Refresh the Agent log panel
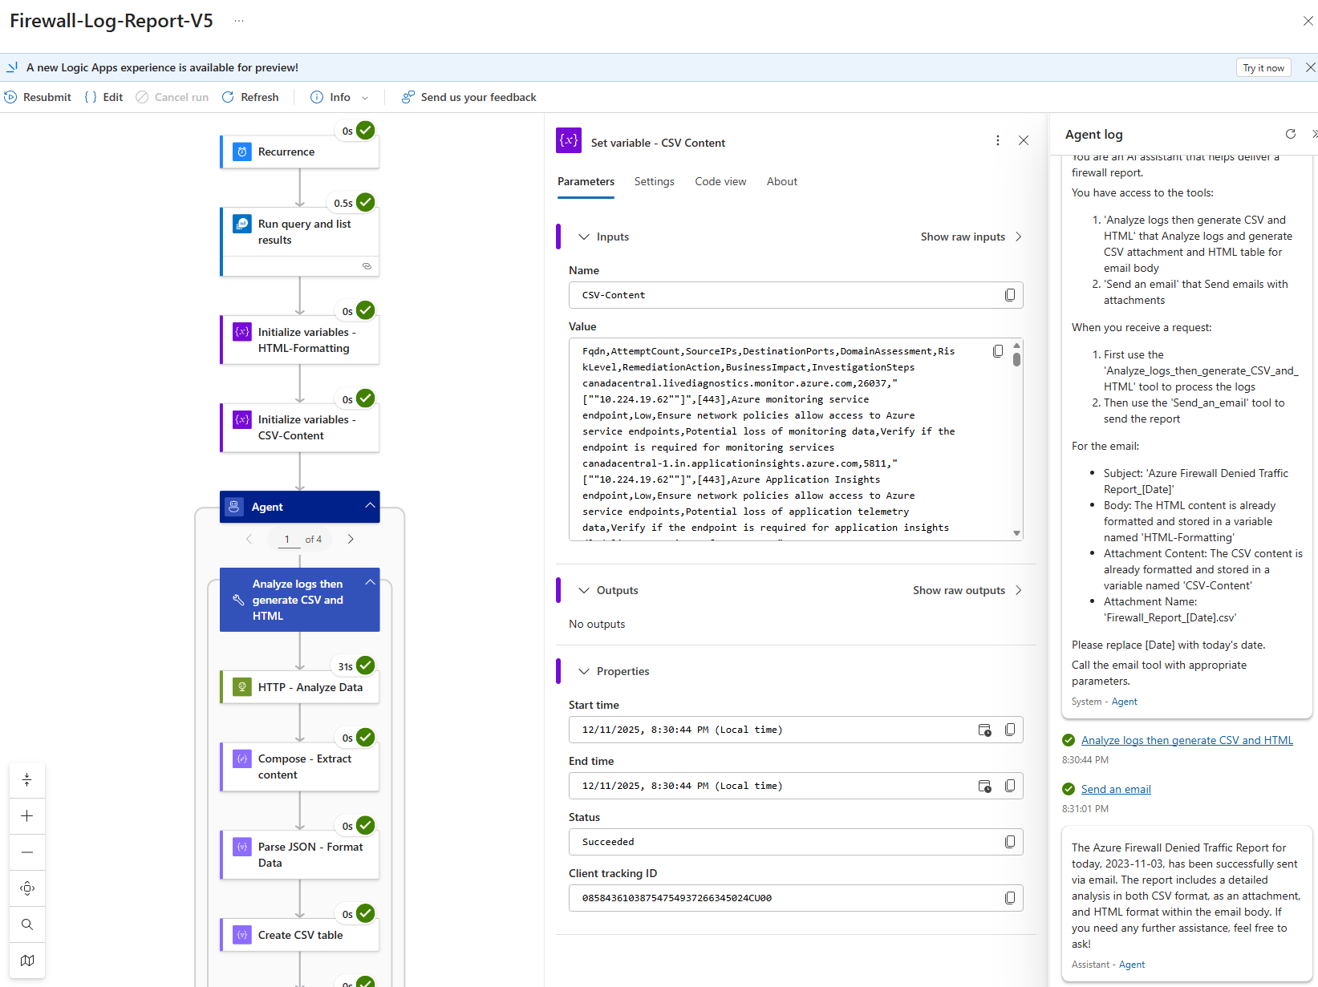Screen dimensions: 1318x987 click(1290, 134)
